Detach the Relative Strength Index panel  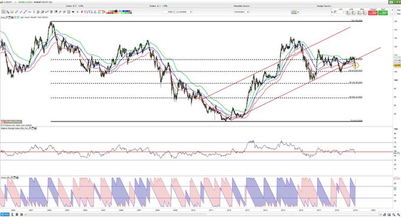32,128
